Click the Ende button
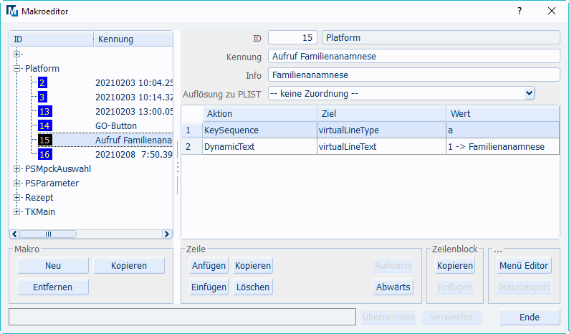Viewport: 569px width, 334px height. [x=530, y=318]
